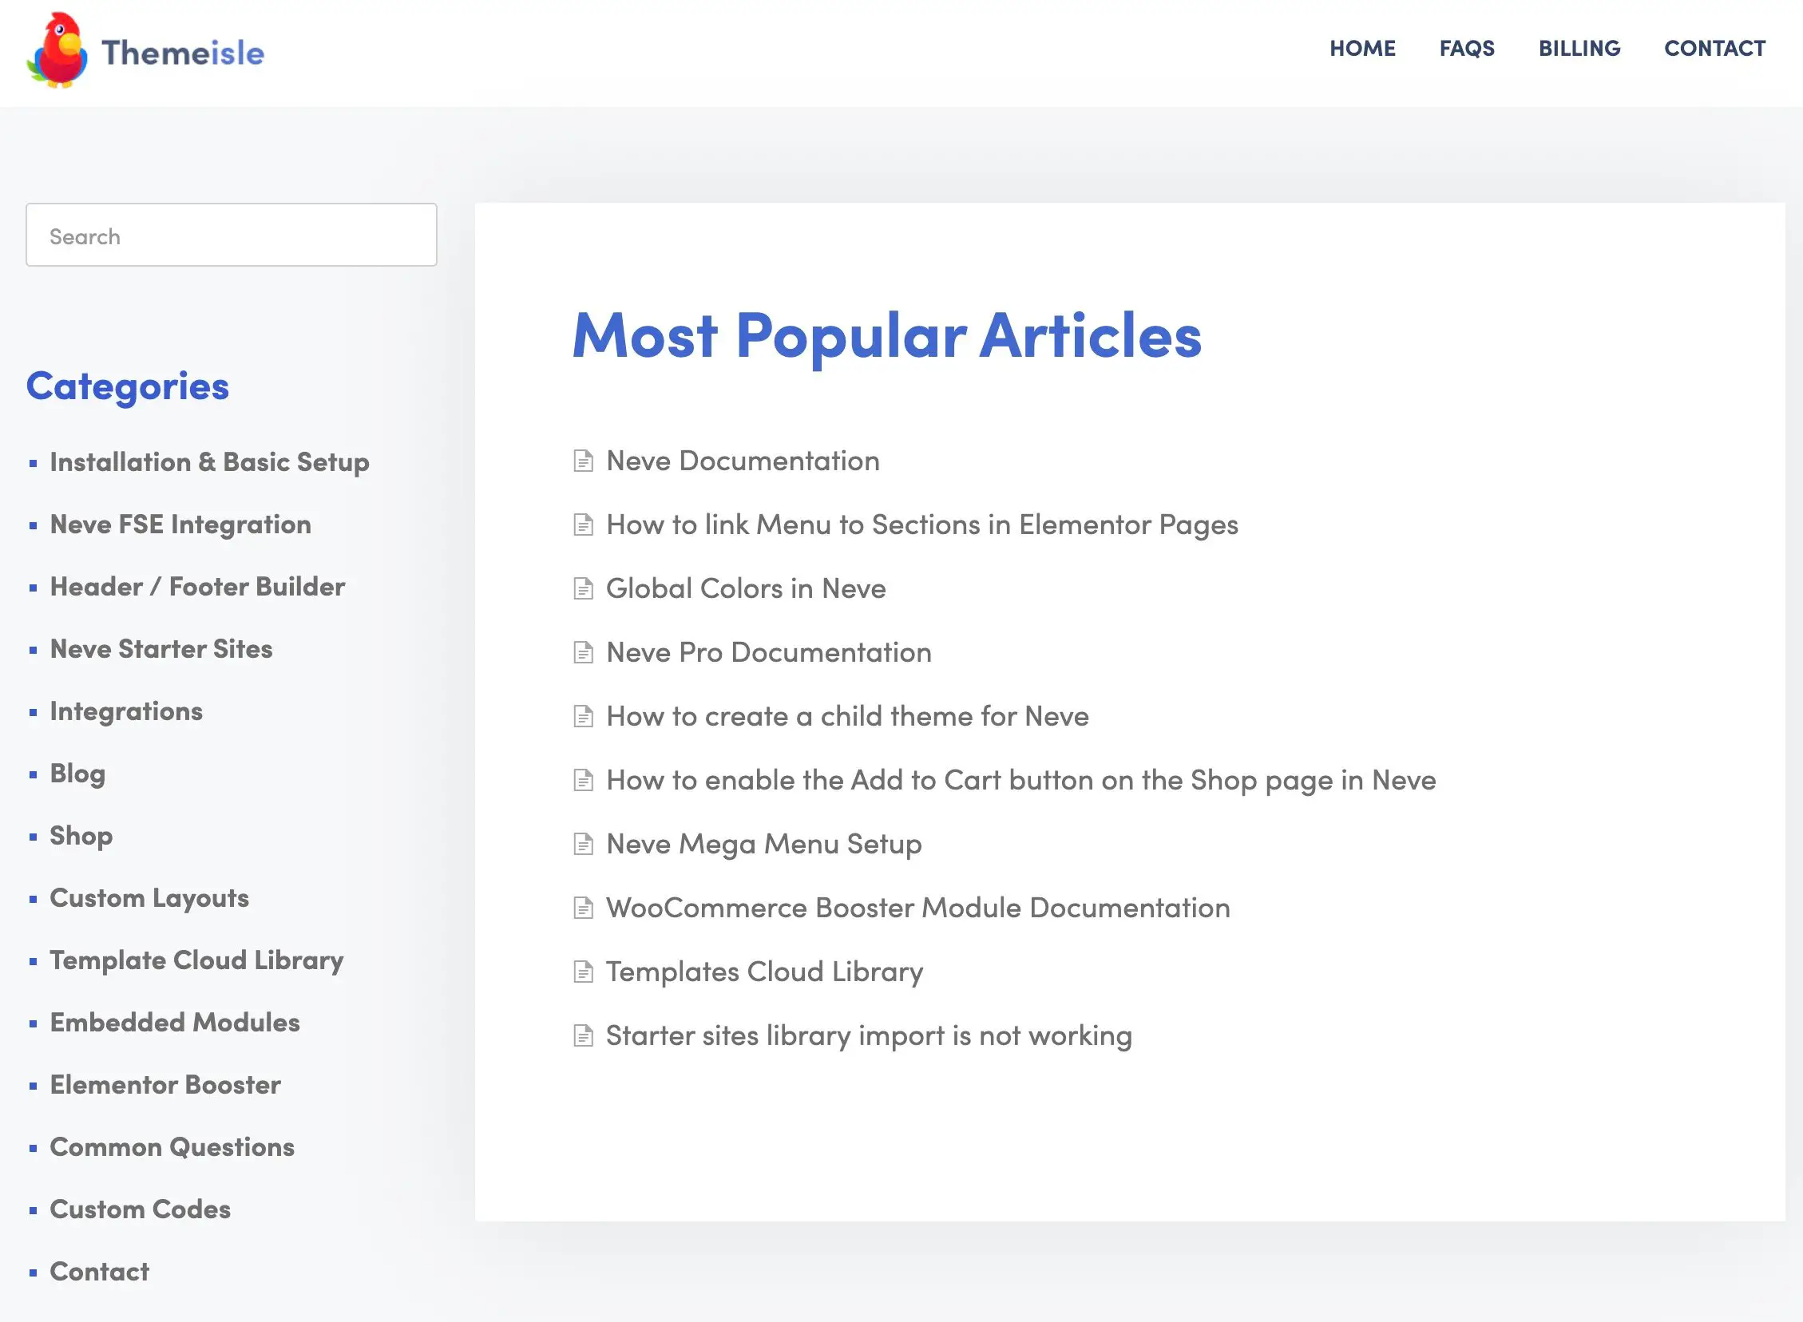Open Starter sites library import not working article
Image resolution: width=1803 pixels, height=1322 pixels.
pyautogui.click(x=869, y=1036)
